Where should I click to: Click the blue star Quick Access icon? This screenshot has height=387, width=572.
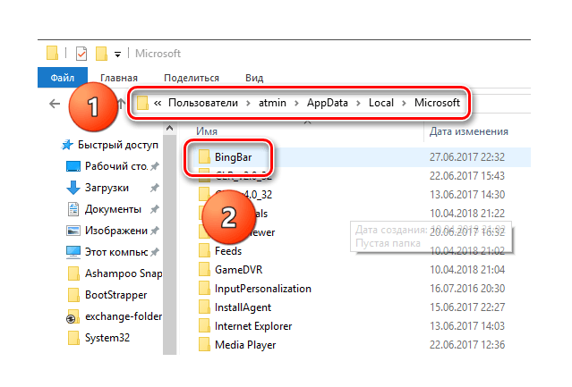pos(67,146)
